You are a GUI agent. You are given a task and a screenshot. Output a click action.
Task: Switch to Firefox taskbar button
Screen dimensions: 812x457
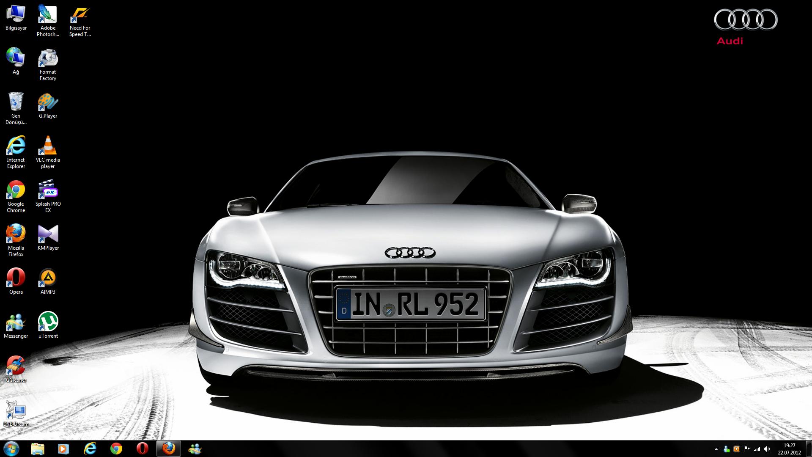click(x=169, y=449)
